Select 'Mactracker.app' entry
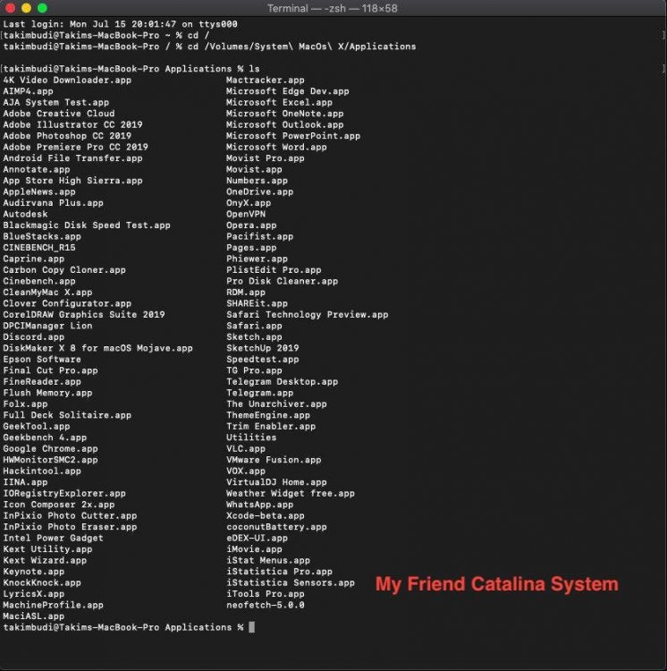The height and width of the screenshot is (671, 667). pyautogui.click(x=266, y=80)
